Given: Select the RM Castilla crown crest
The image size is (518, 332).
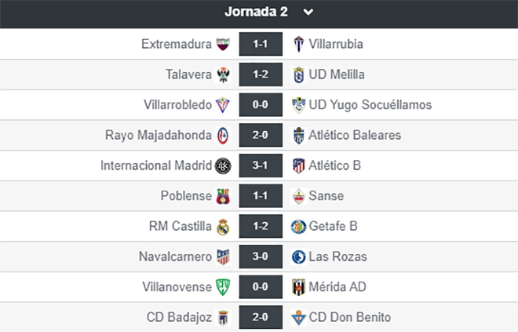Looking at the screenshot, I should pyautogui.click(x=223, y=227).
